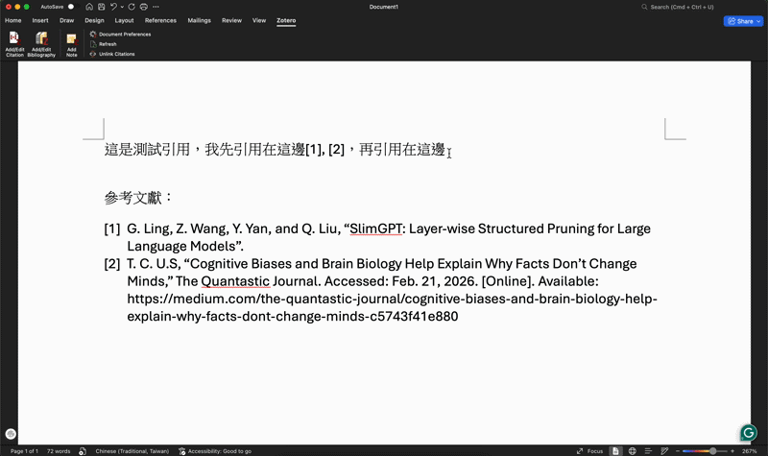Click Unlink Citations

(116, 54)
